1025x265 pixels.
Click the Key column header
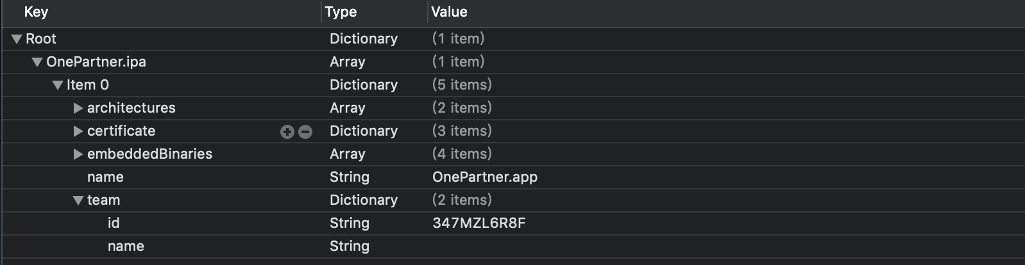pos(36,12)
